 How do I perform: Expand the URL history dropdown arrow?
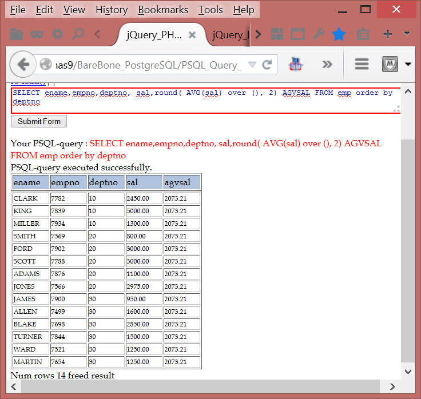[x=252, y=65]
